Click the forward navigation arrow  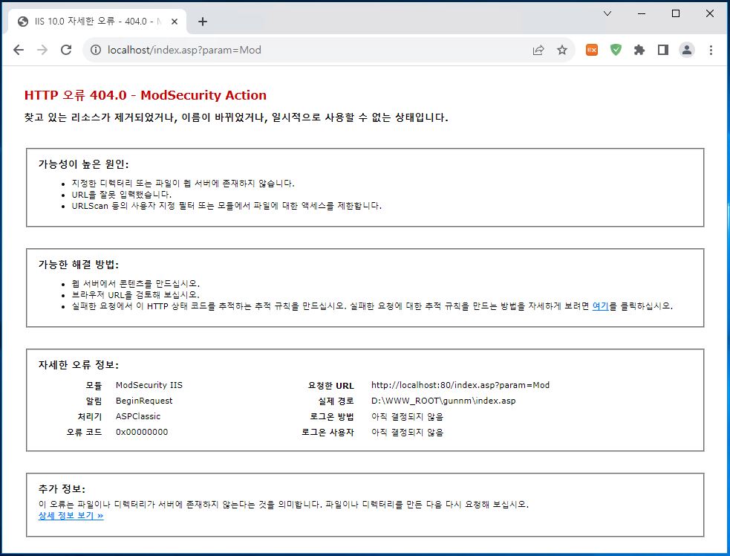(x=42, y=50)
